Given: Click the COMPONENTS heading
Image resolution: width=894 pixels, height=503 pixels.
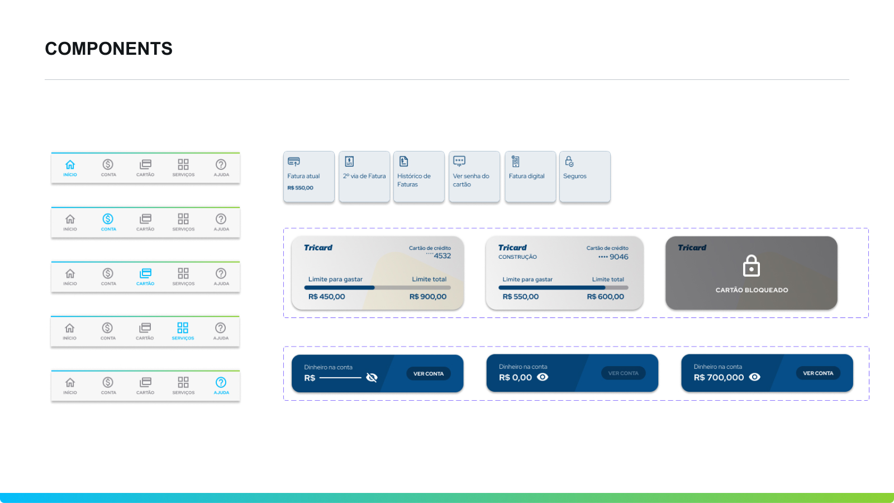Looking at the screenshot, I should (109, 49).
